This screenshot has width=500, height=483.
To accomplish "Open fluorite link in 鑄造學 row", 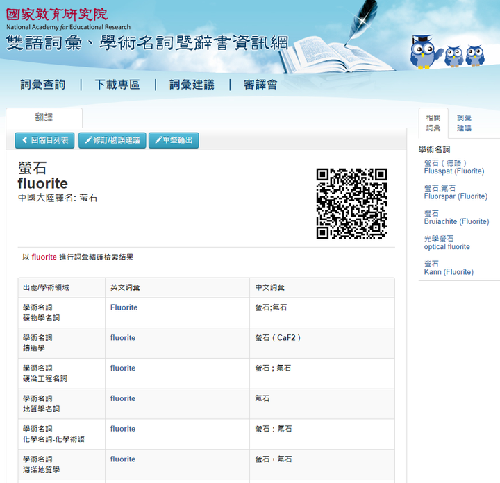I will 123,338.
